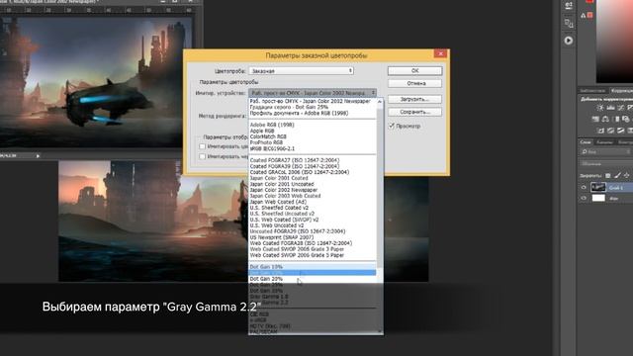
Task: Select highlighted Dot Gain 15% entry
Action: (x=313, y=273)
